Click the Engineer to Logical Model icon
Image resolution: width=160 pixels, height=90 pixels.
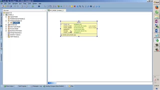click(x=58, y=6)
